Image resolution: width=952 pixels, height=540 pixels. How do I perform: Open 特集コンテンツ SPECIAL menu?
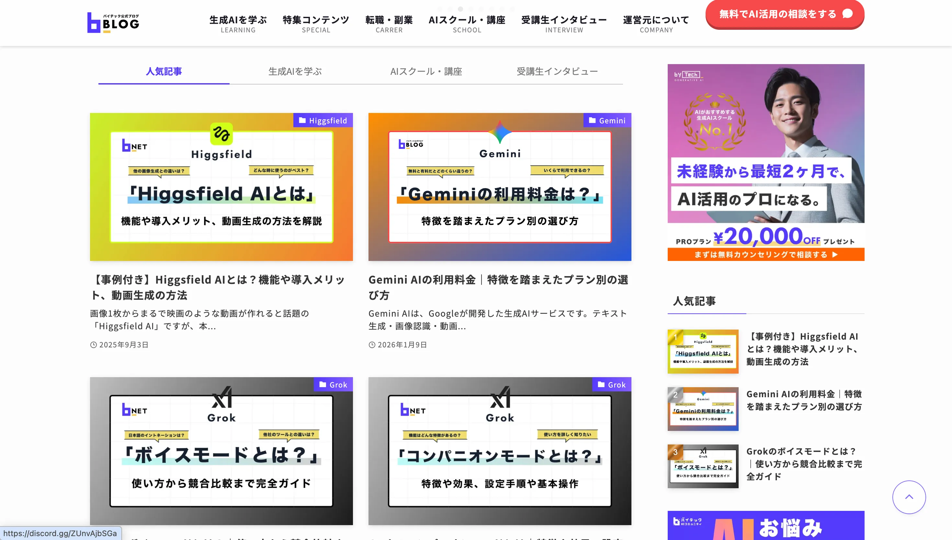[316, 24]
